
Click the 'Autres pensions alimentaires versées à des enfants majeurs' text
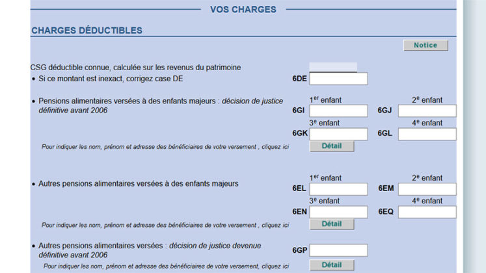click(x=138, y=183)
